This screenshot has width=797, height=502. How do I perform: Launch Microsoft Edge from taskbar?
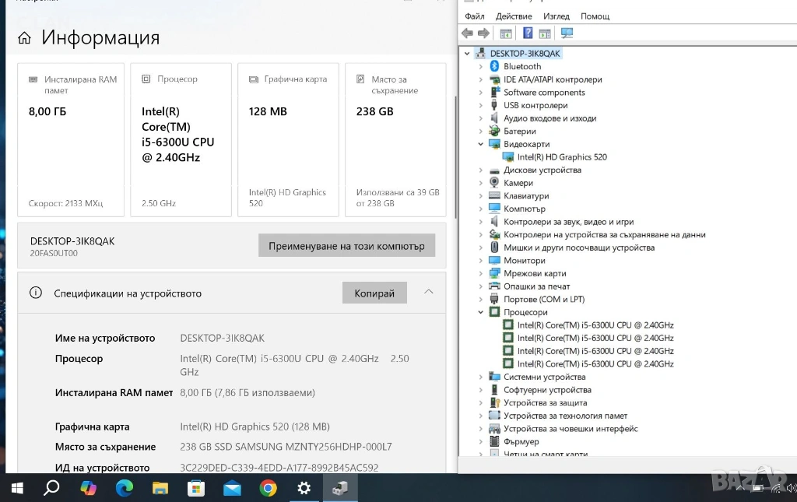point(124,488)
